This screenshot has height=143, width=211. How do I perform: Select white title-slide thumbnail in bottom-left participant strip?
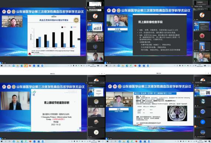click(x=96, y=92)
